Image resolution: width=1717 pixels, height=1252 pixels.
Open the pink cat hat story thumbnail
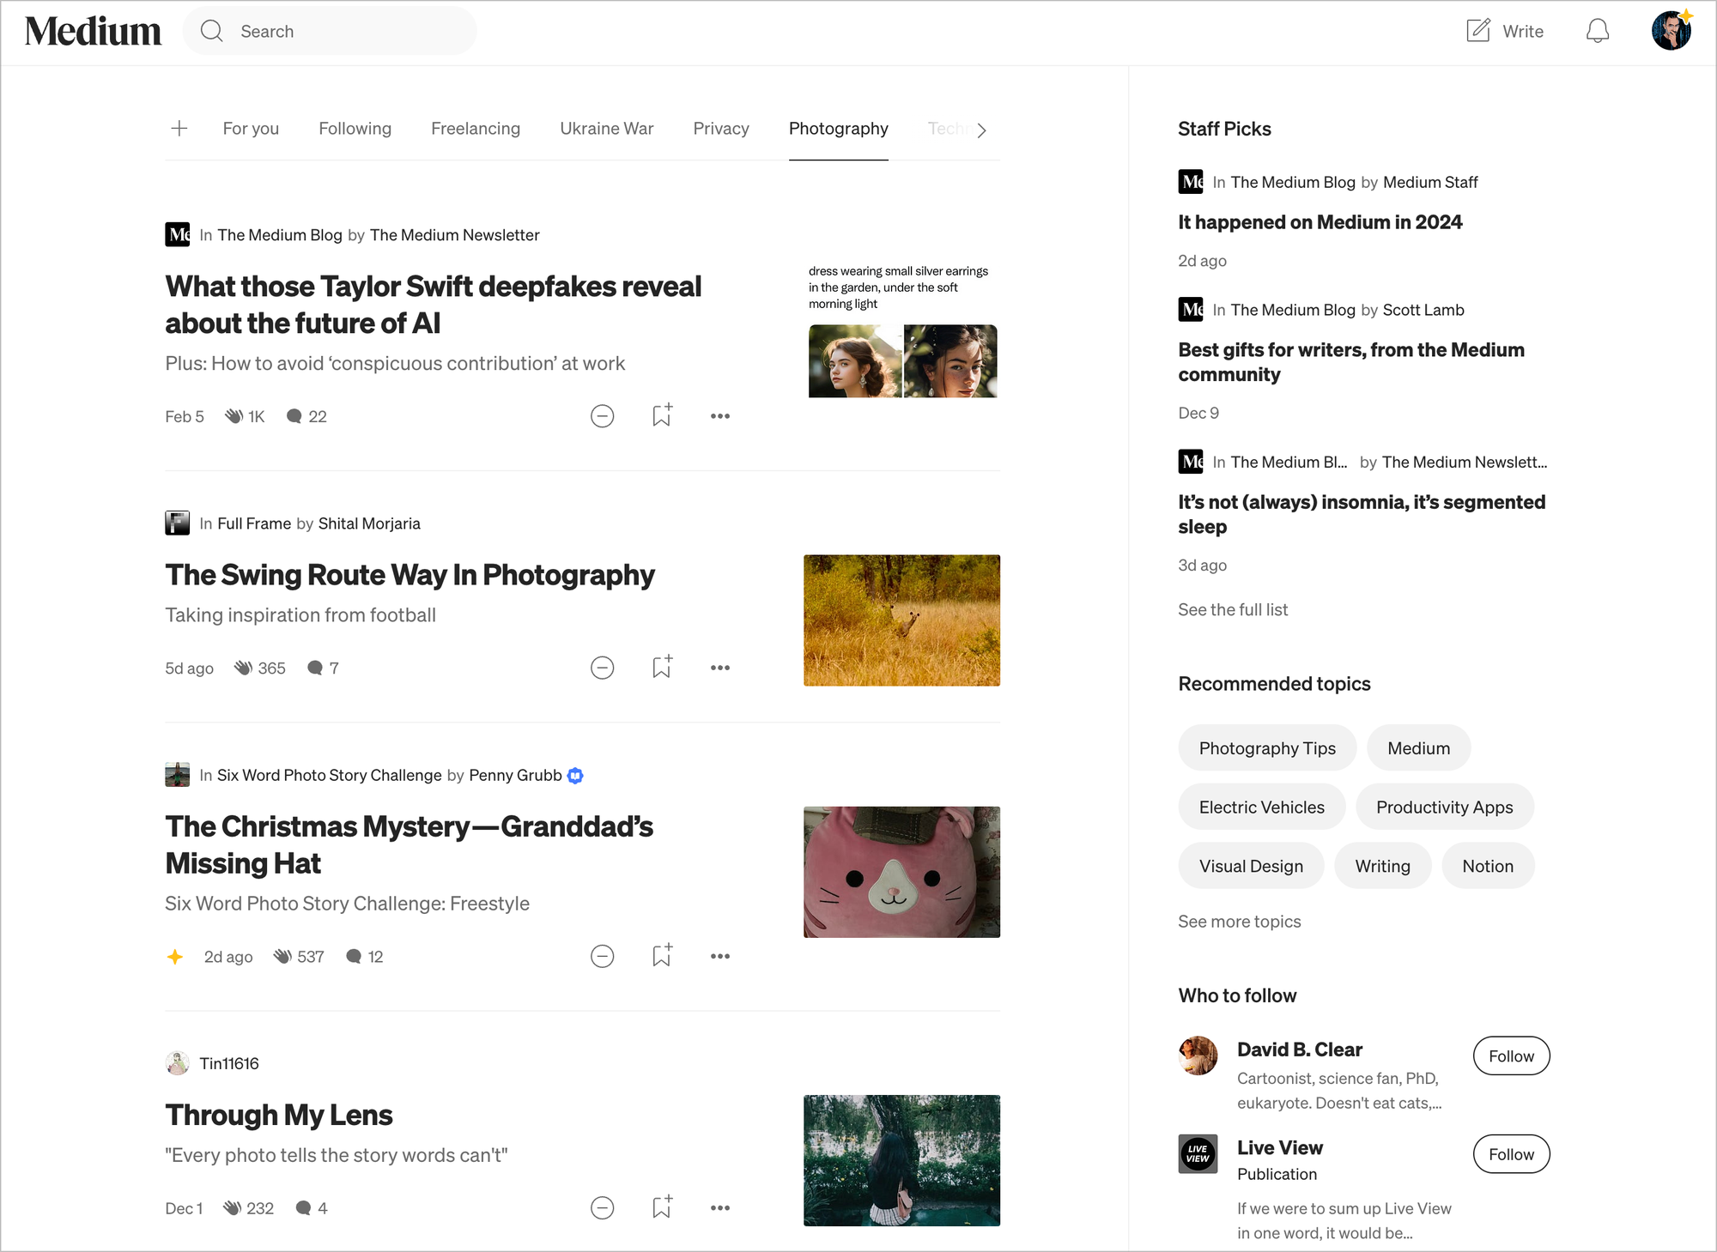click(x=901, y=871)
